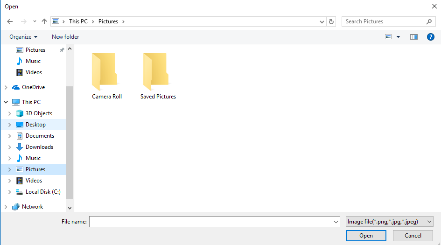Toggle the preview pane icon

pyautogui.click(x=413, y=37)
